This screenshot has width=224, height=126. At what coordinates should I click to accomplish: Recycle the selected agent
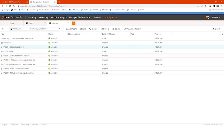[93, 29]
